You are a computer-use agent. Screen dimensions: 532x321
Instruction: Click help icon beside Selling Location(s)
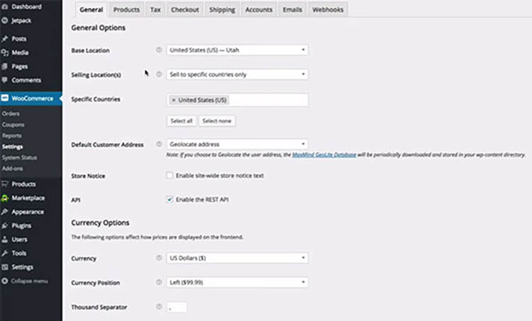pos(159,74)
